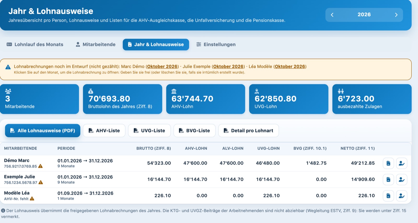Open Léa Modèle's Oktober 2026 draft payslip
Screen dimensions: 418x223
(x=290, y=66)
